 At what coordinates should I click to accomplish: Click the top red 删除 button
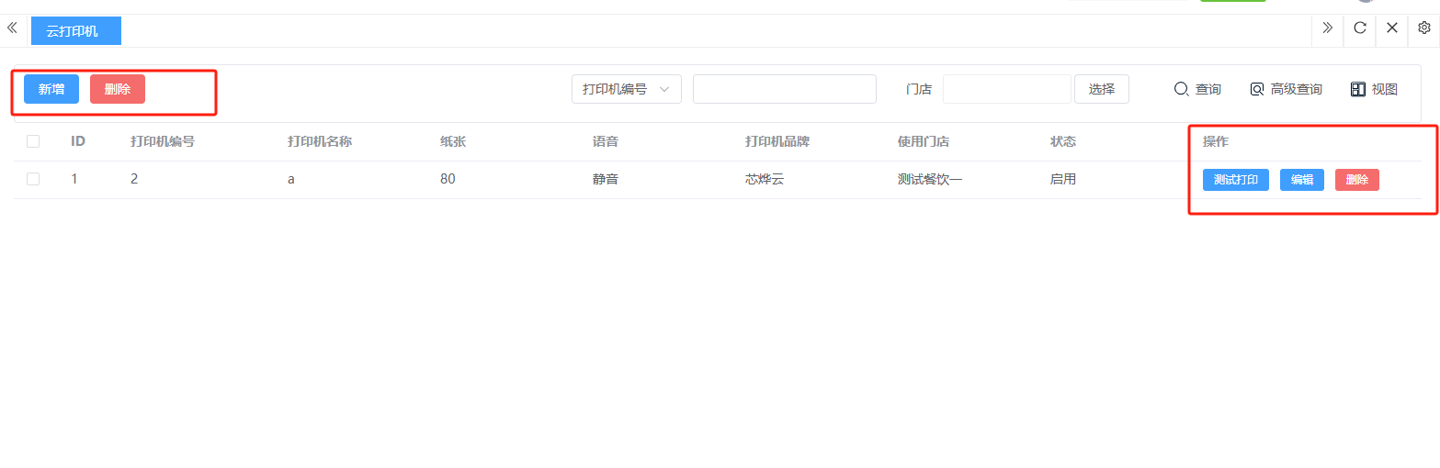tap(118, 89)
